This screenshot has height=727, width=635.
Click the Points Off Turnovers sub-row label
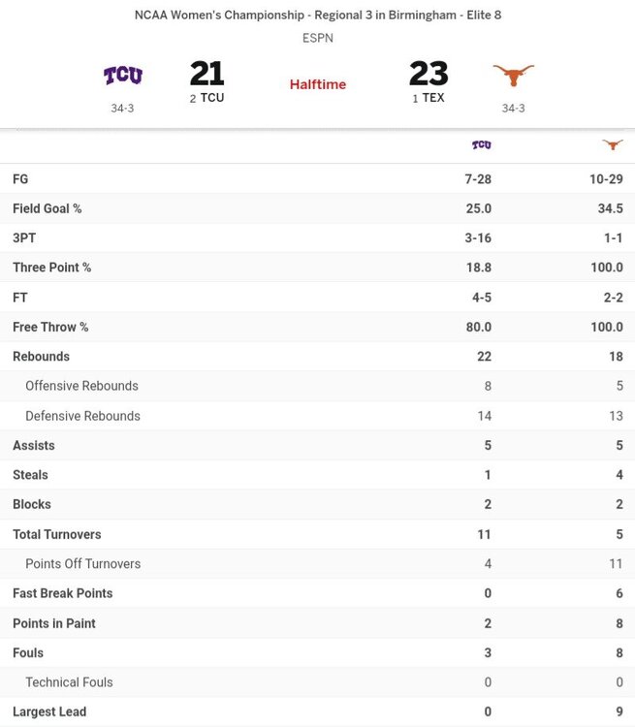click(x=82, y=563)
